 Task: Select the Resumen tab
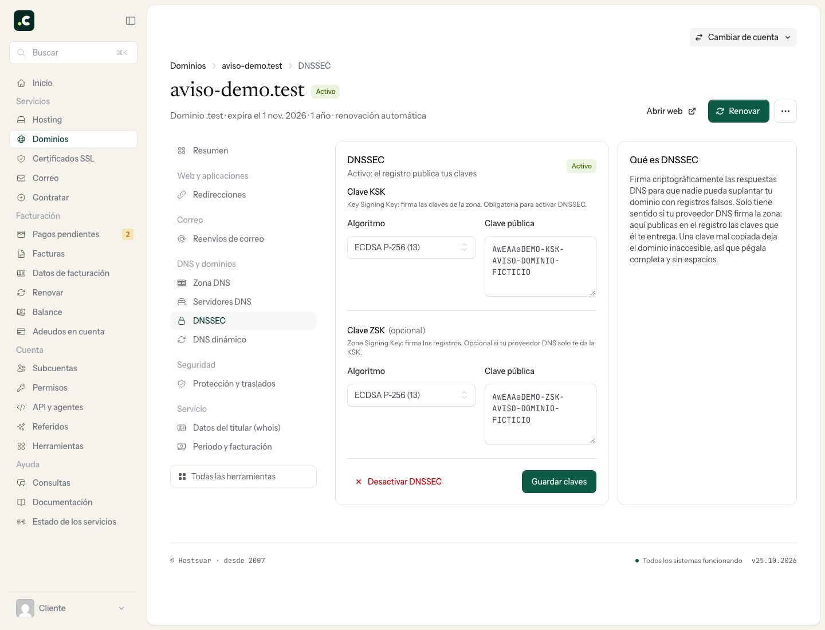point(243,151)
